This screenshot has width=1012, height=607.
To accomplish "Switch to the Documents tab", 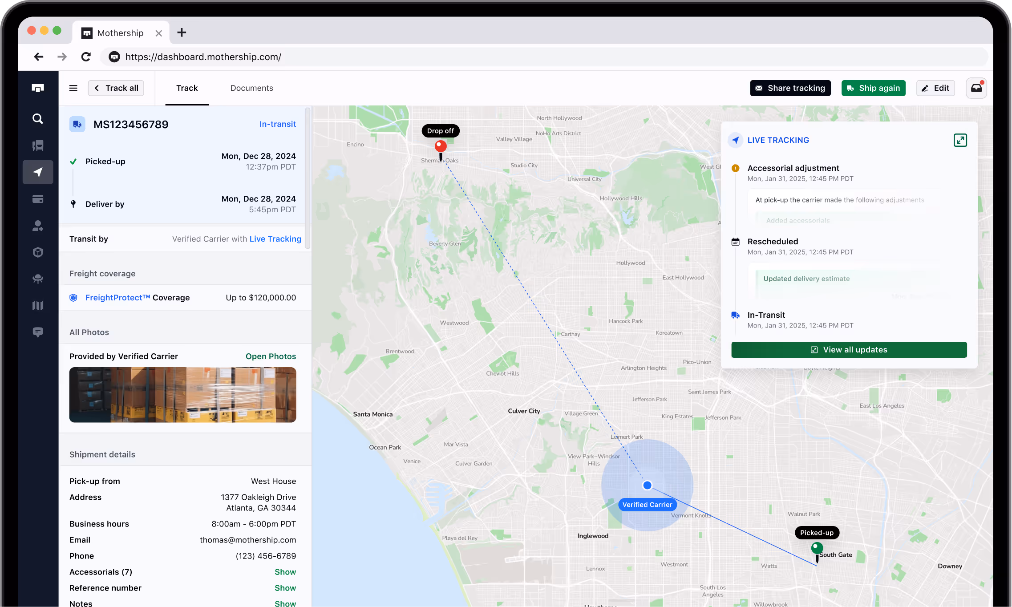I will pos(251,88).
